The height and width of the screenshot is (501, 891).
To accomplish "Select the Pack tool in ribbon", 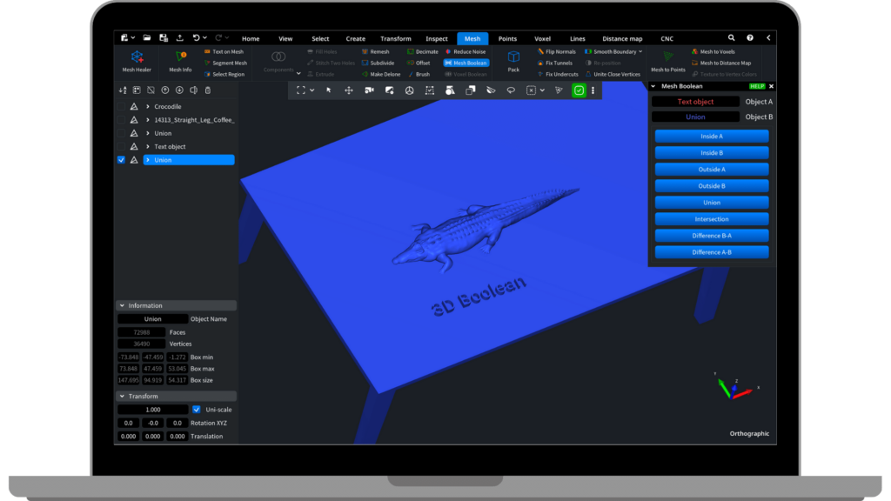I will 513,61.
